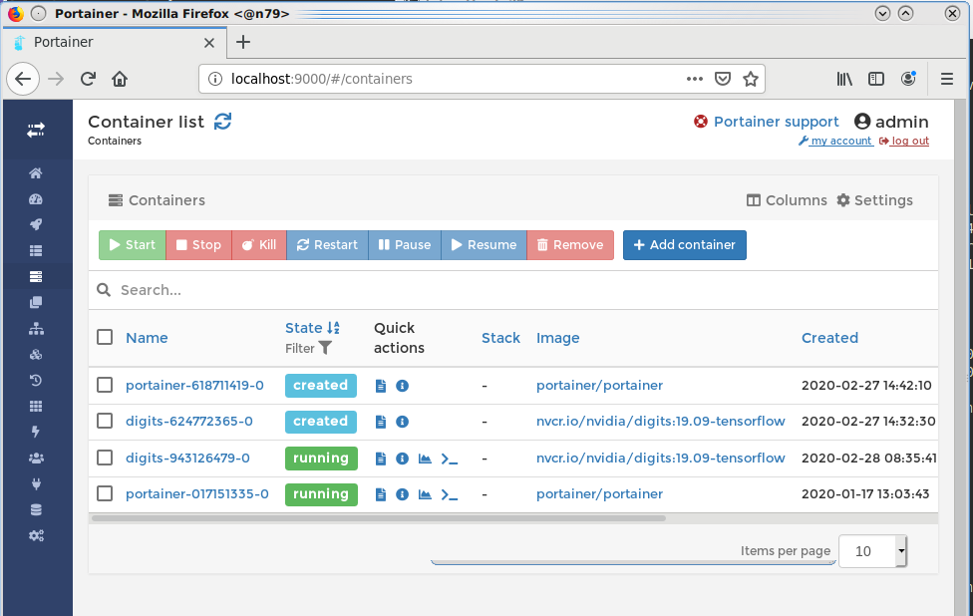
Task: Select the Portainer browser tab
Action: [115, 42]
